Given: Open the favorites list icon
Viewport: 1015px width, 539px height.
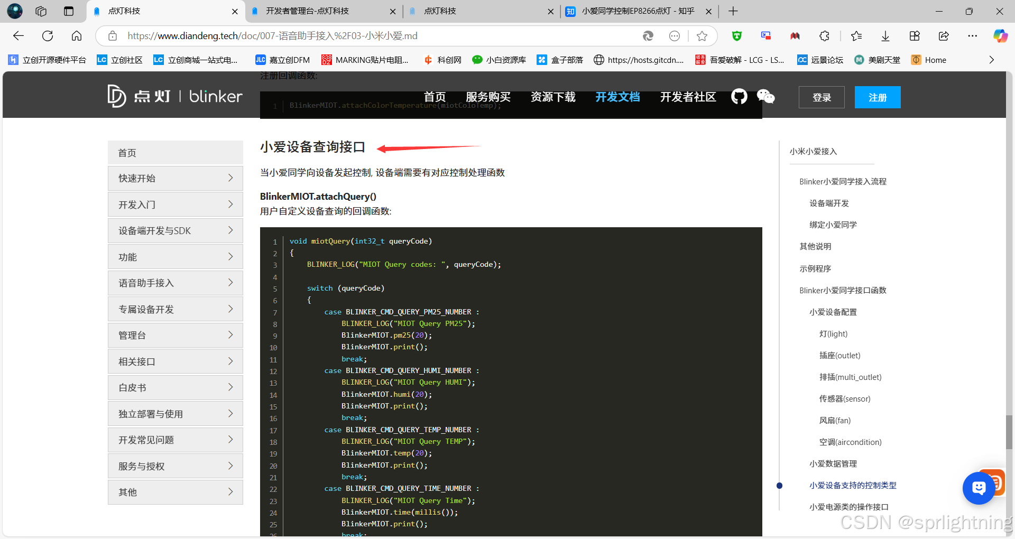Looking at the screenshot, I should (x=856, y=36).
